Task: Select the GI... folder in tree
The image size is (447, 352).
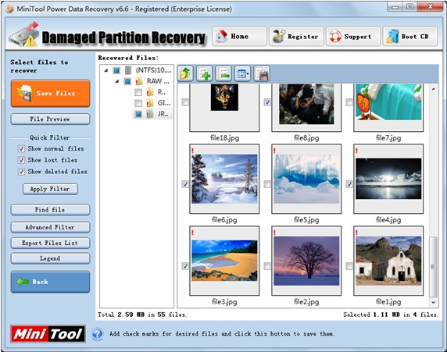Action: [x=163, y=103]
